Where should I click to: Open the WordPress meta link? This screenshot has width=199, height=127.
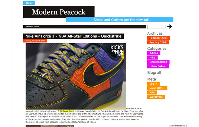pyautogui.click(x=156, y=97)
